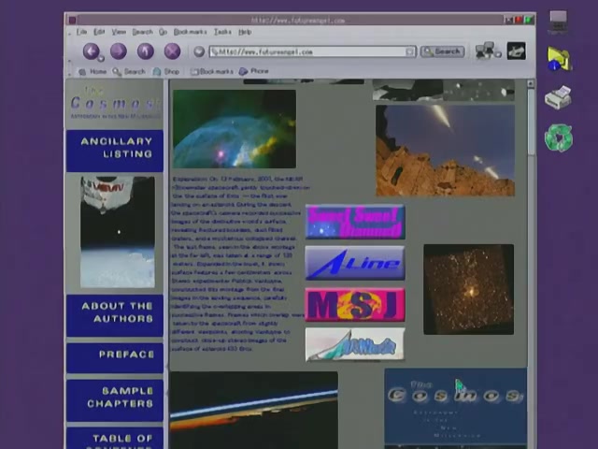This screenshot has height=449, width=598.
Task: Go to the About the Authors page
Action: pos(115,312)
